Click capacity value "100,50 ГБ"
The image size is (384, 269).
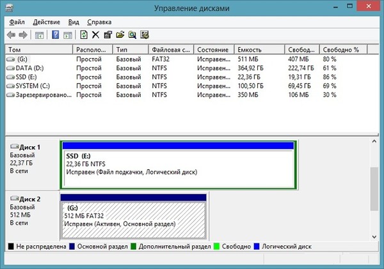click(250, 86)
